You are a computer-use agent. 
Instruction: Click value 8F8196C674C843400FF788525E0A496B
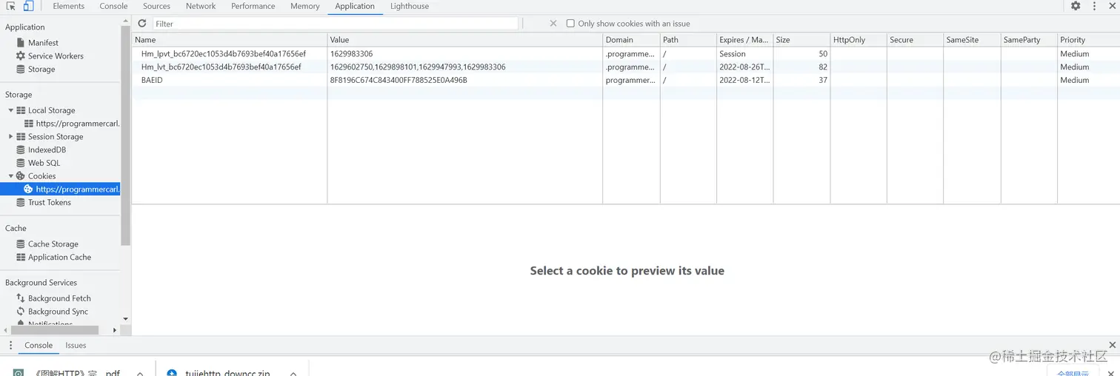(x=399, y=81)
